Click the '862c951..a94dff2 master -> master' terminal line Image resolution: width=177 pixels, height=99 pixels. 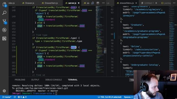point(37,91)
